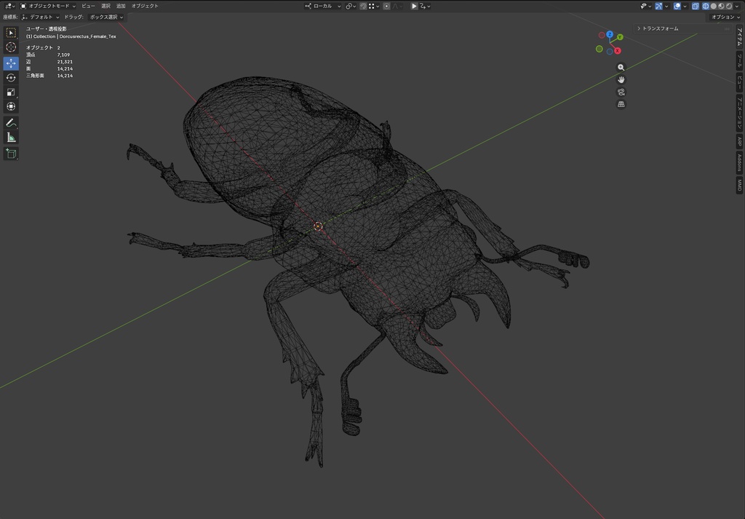Click the viewport zoom magnifier icon

pos(621,68)
